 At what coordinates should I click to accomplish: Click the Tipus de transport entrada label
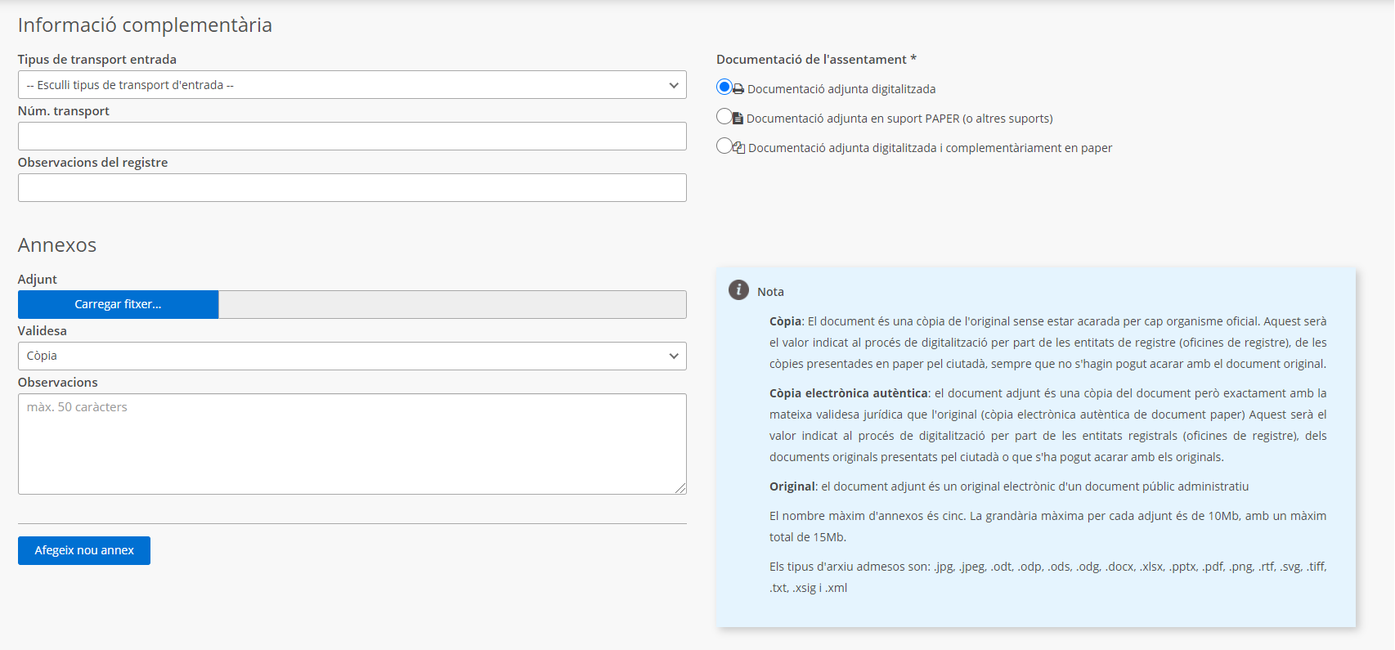click(x=97, y=60)
